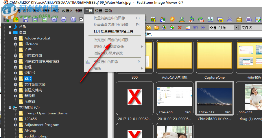Collapse the 本地磁盘 (C:) node
Viewport: 262px width, 138px height.
pos(10,107)
